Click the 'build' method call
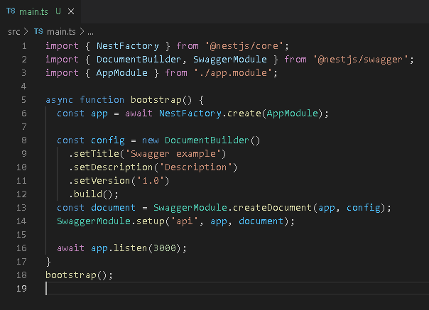The image size is (429, 310). pyautogui.click(x=88, y=194)
